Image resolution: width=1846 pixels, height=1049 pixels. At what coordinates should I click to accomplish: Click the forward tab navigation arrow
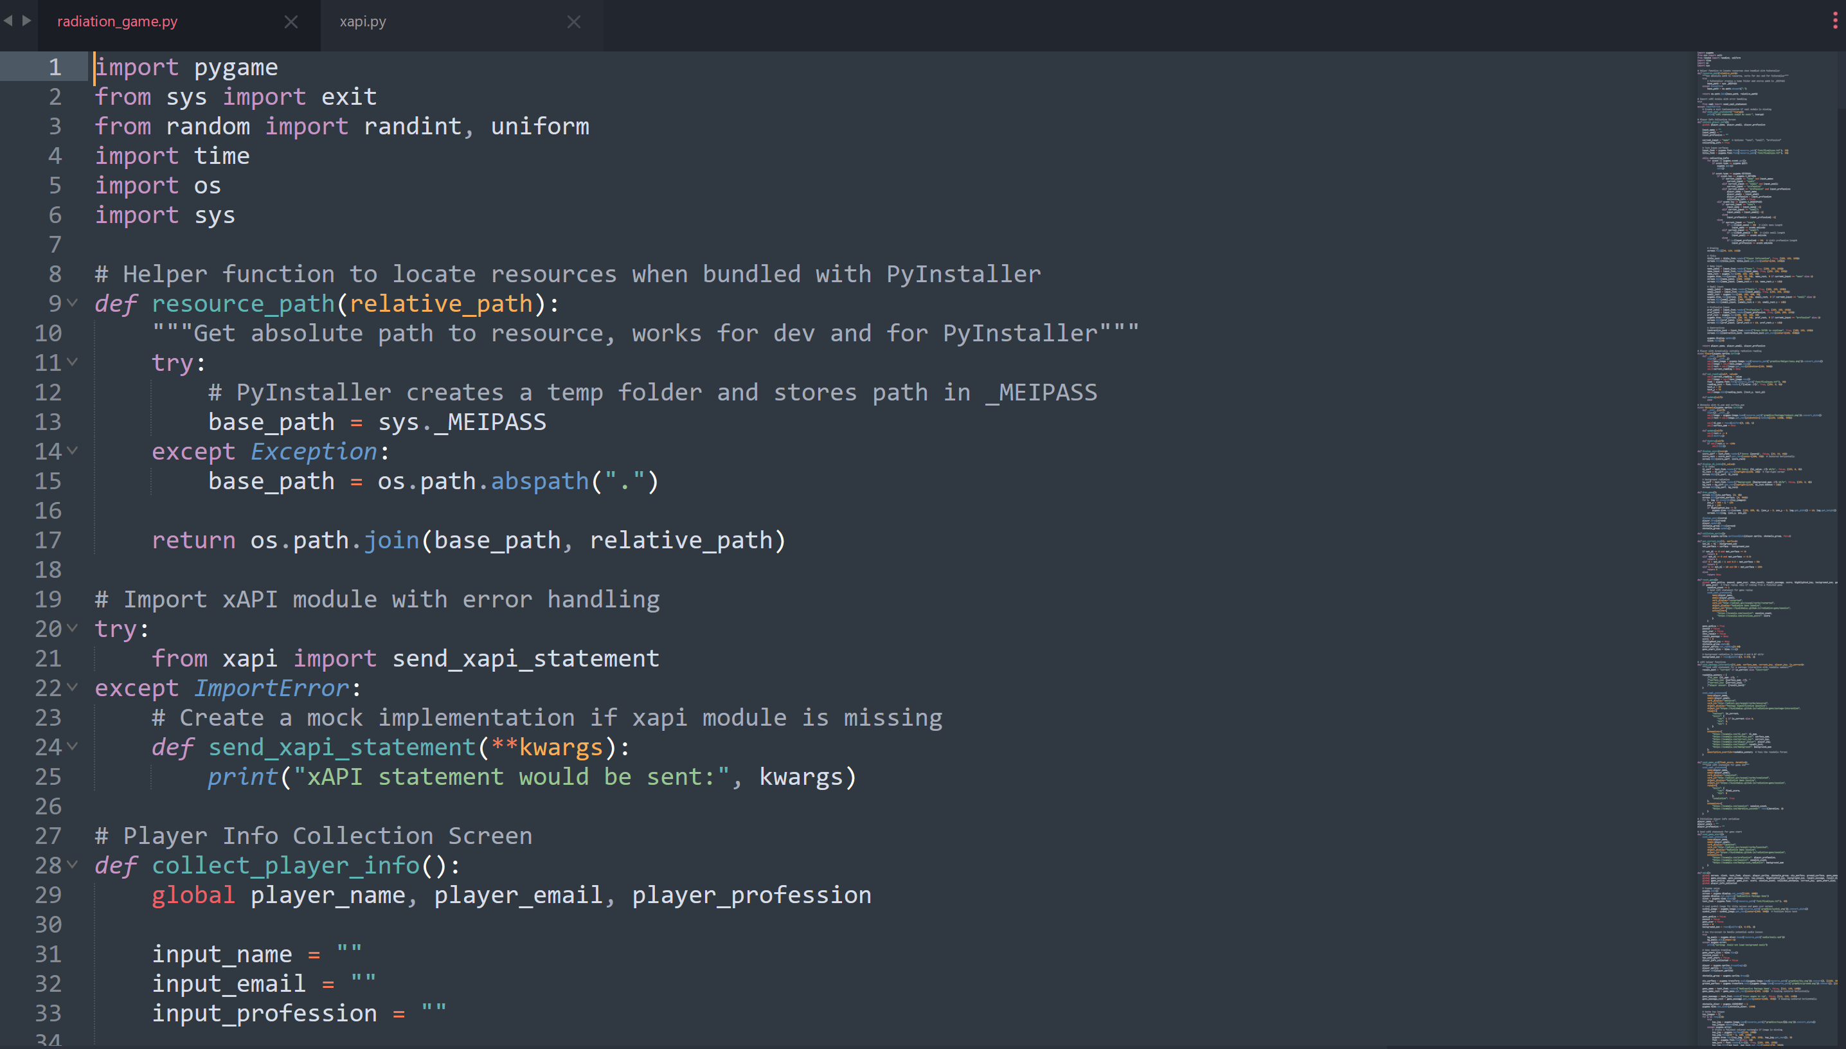[26, 21]
